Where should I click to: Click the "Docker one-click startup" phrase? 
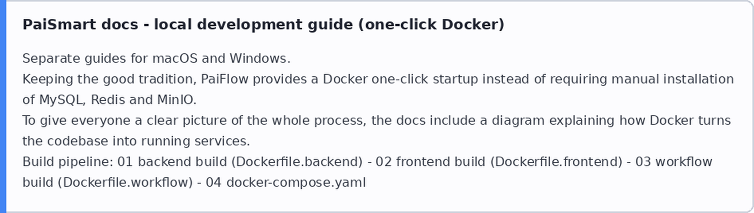[401, 79]
